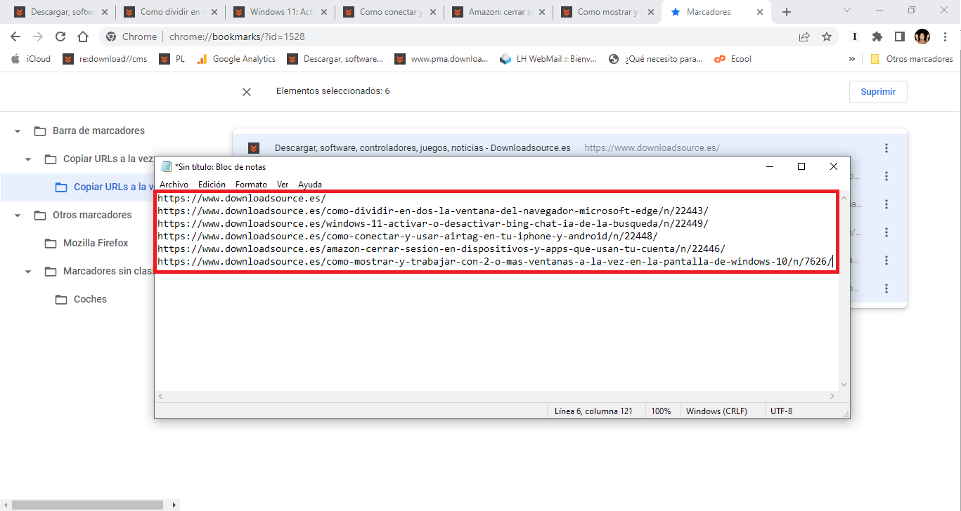Open tab search chevron in title bar
The width and height of the screenshot is (961, 511).
point(847,11)
